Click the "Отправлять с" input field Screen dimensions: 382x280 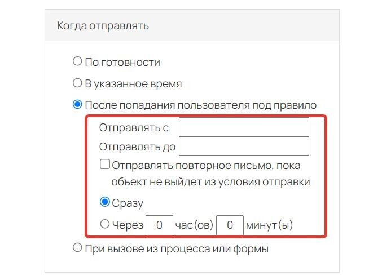click(x=244, y=127)
